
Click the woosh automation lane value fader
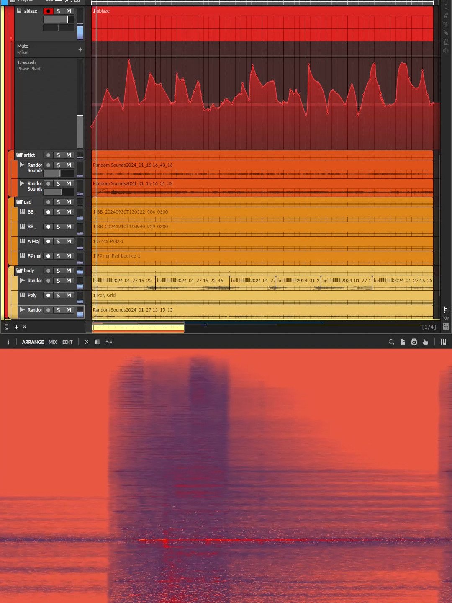pyautogui.click(x=80, y=103)
